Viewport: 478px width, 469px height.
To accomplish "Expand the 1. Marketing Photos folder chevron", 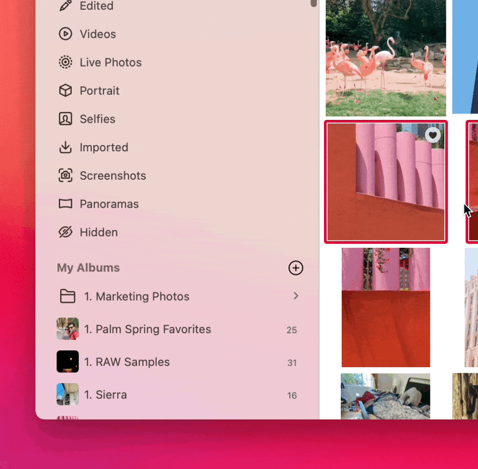I will pos(296,296).
